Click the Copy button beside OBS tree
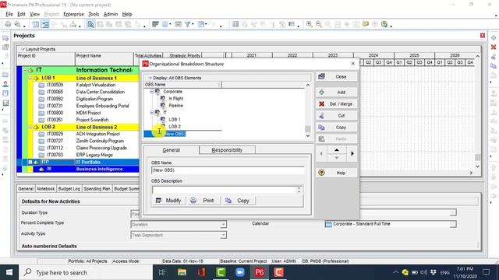This screenshot has height=280, width=499. click(x=337, y=128)
